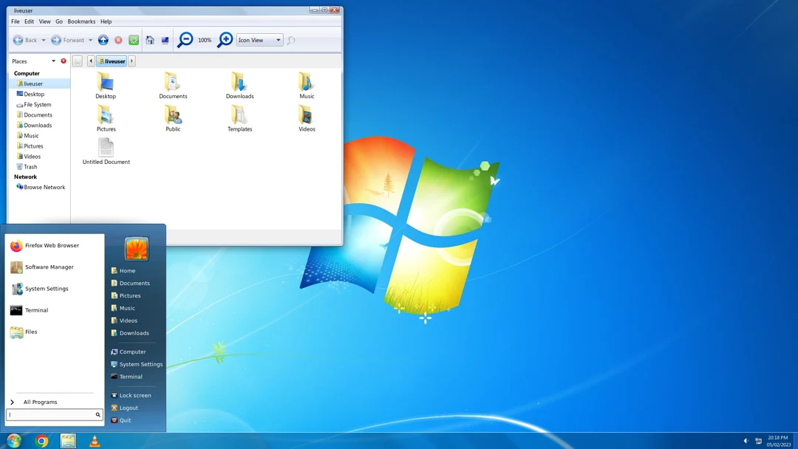The width and height of the screenshot is (798, 449).
Task: Collapse the Places sidebar dropdown
Action: [x=53, y=61]
